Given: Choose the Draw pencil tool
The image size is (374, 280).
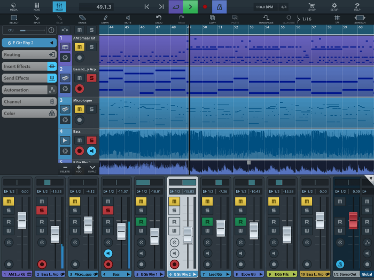Looking at the screenshot, I should (x=105, y=19).
